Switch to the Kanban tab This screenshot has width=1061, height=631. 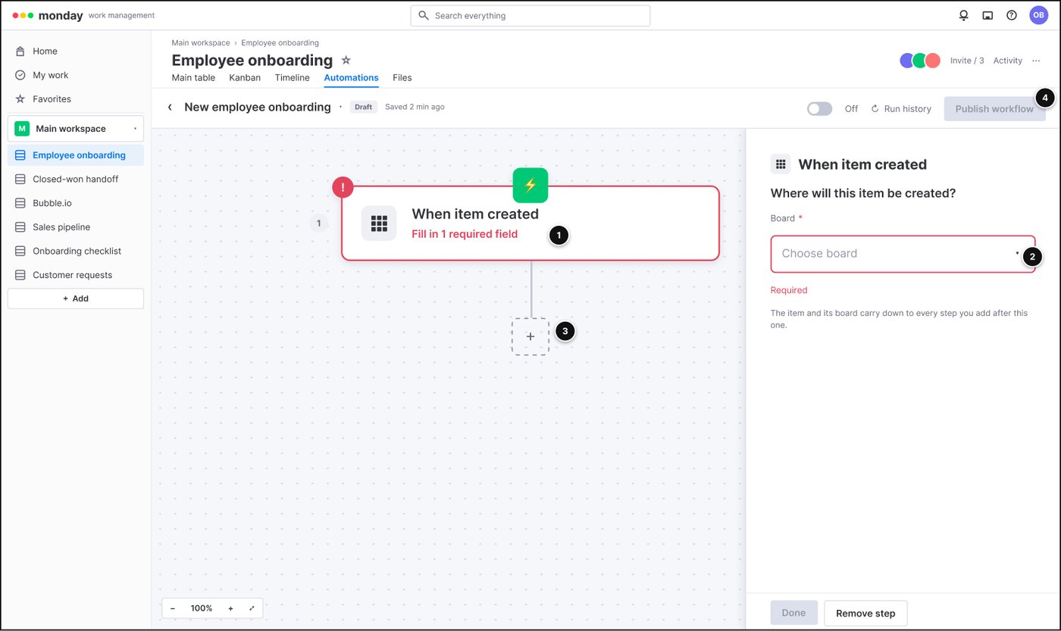point(245,77)
